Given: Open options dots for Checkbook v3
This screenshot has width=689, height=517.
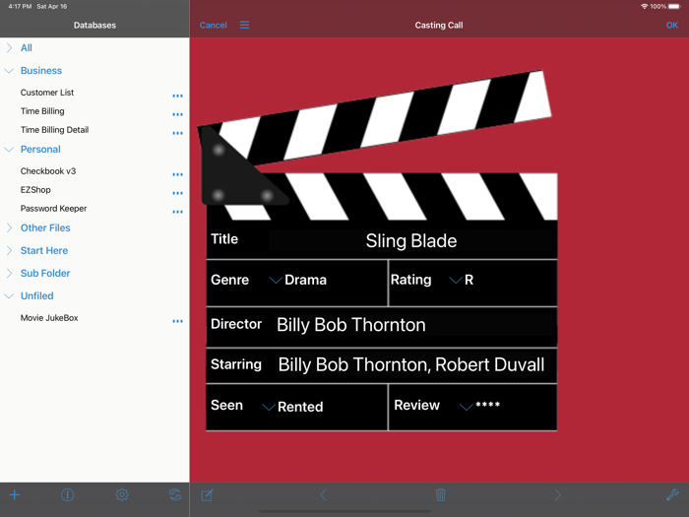Looking at the screenshot, I should [177, 174].
